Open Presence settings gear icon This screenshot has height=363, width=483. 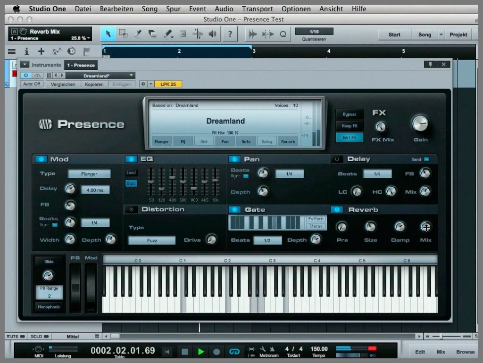pos(143,84)
